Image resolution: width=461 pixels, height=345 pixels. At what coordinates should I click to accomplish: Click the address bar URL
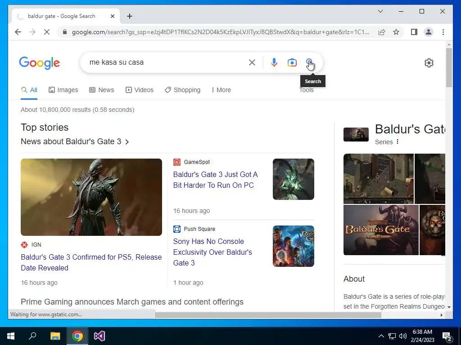click(221, 32)
